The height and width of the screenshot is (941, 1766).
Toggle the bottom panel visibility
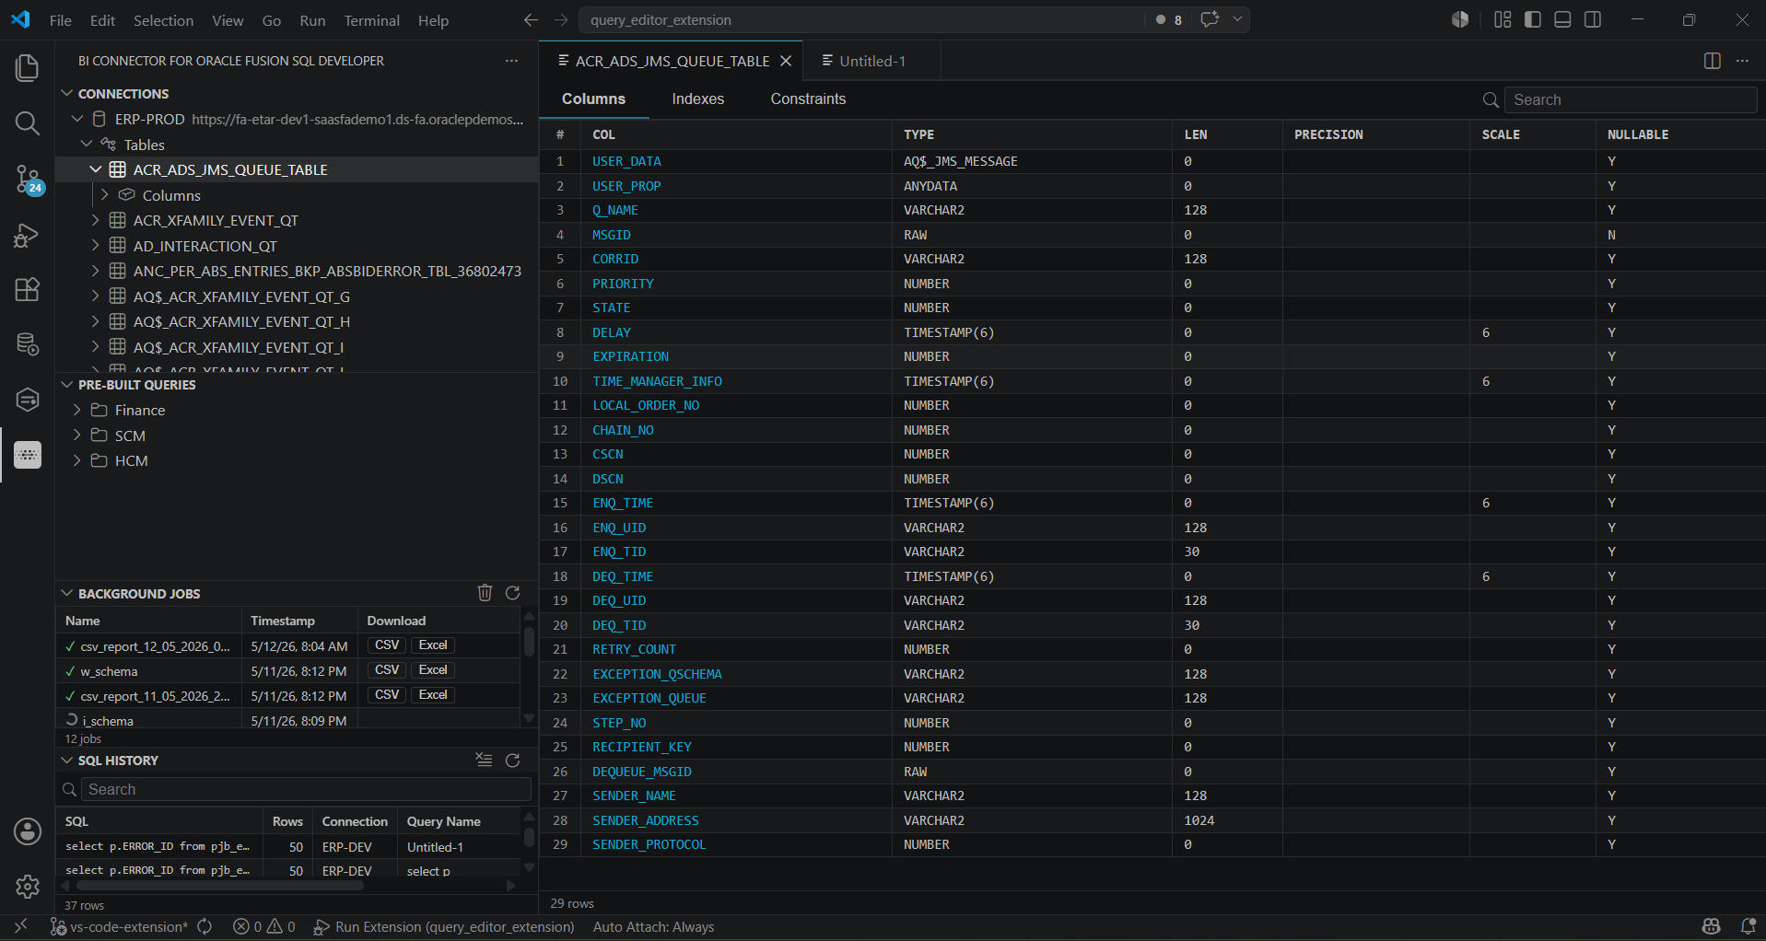point(1562,19)
